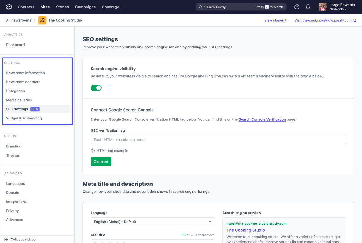The height and width of the screenshot is (243, 362).
Task: Click the 'Meta title and description' heading
Action: tap(118, 184)
